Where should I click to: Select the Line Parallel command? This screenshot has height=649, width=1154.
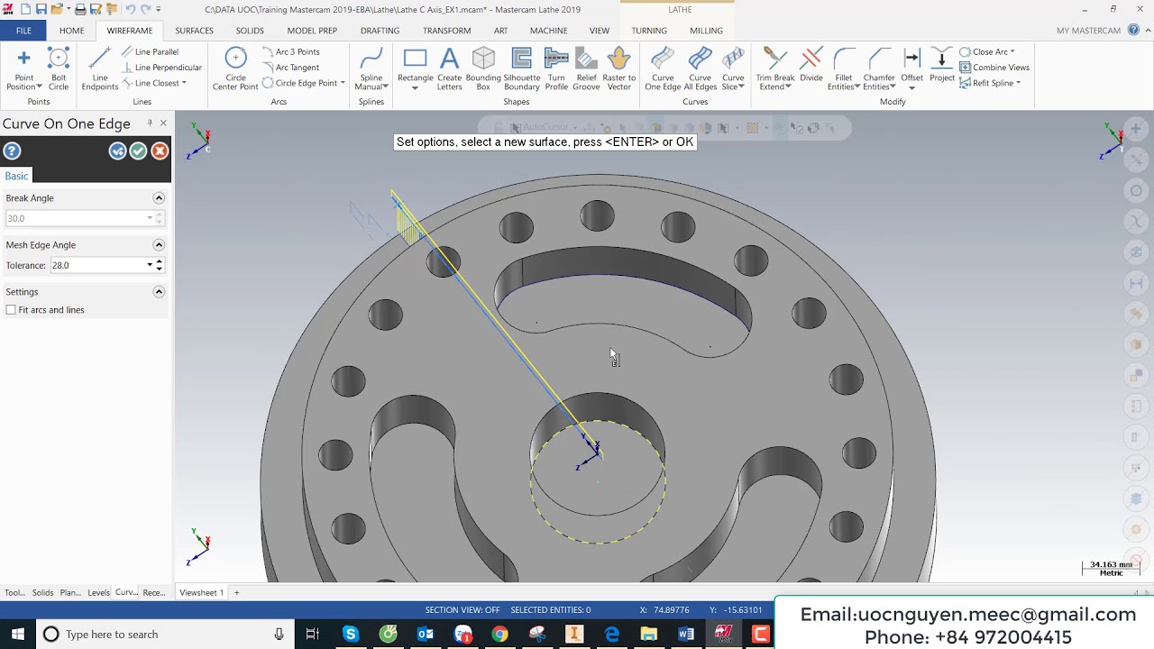coord(150,52)
